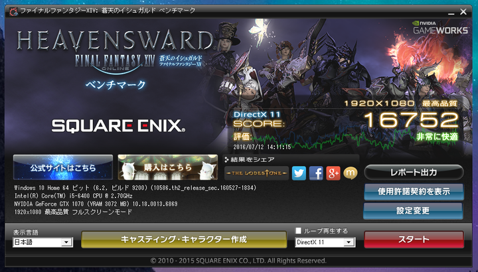Image resolution: width=478 pixels, height=272 pixels.
Task: Click the NVIDIA GameWorks logo
Action: click(441, 28)
